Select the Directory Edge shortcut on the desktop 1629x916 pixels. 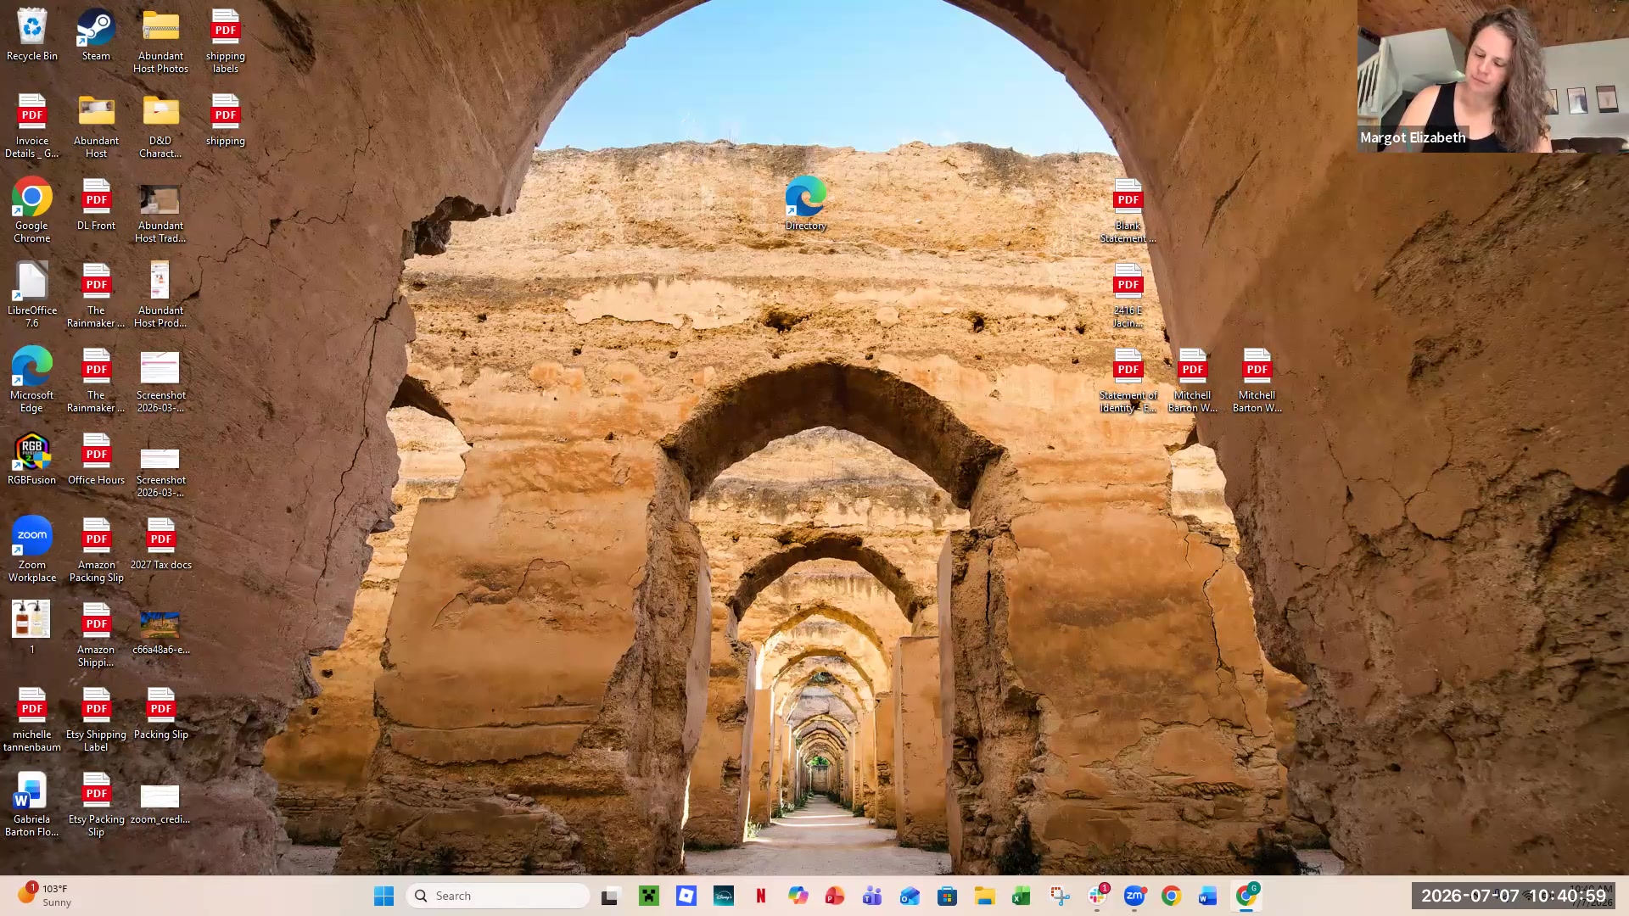[x=805, y=205]
